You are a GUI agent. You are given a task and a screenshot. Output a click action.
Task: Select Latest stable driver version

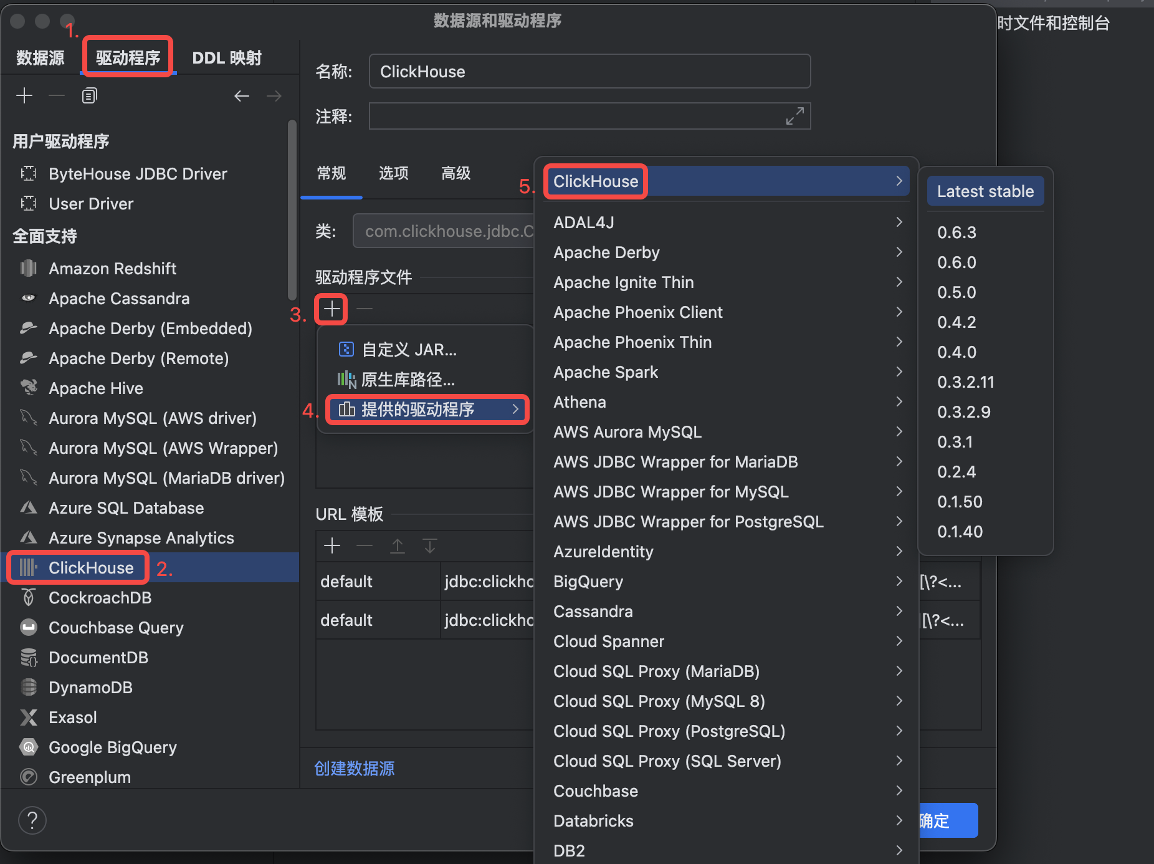pyautogui.click(x=986, y=191)
